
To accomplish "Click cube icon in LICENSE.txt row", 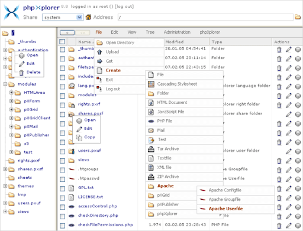I will [298, 198].
